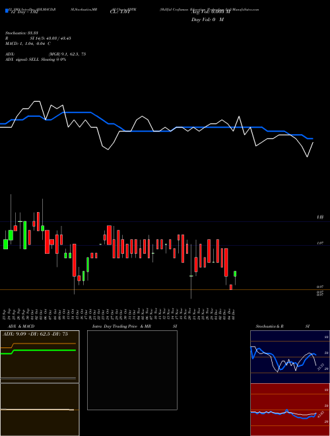
Task: Click 'Intra Day Trading Price & MR' title
Action: (x=121, y=326)
